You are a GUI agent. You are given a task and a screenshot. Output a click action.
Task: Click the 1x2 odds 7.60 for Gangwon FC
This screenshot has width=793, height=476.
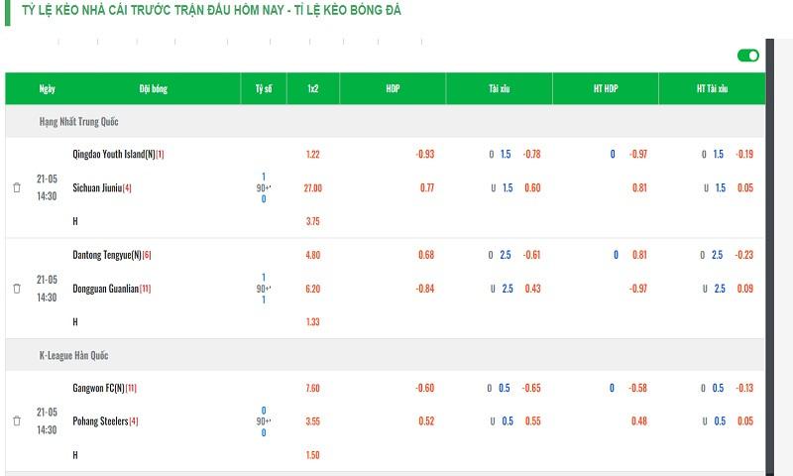[313, 388]
